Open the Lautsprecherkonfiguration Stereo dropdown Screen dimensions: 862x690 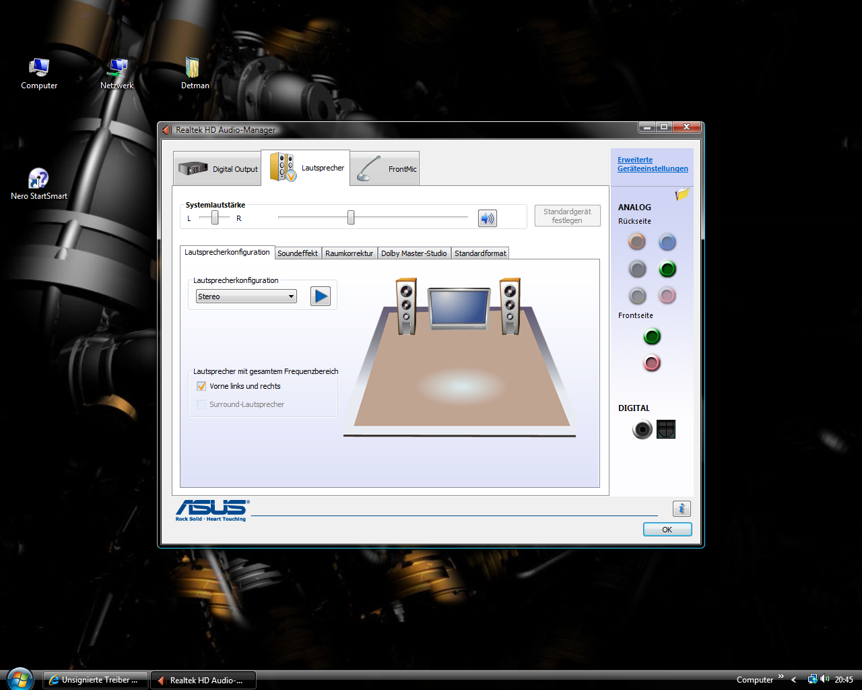coord(246,296)
